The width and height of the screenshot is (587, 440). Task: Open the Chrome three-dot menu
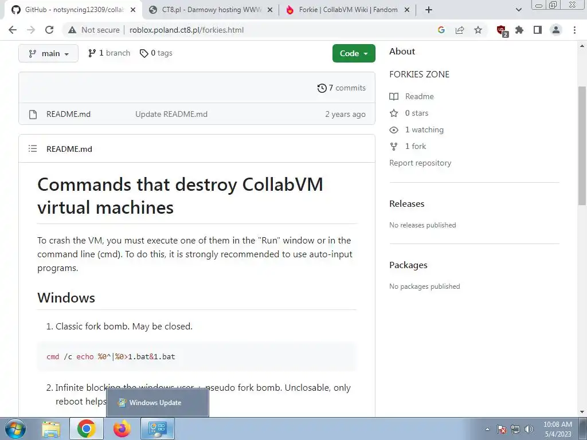[574, 30]
